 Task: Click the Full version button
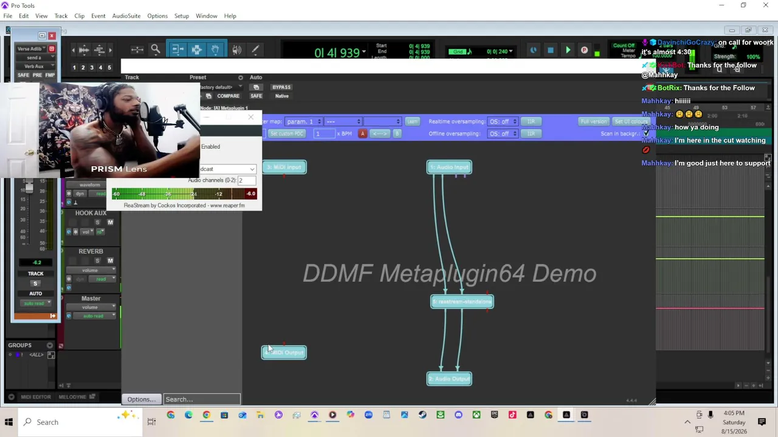pyautogui.click(x=594, y=121)
